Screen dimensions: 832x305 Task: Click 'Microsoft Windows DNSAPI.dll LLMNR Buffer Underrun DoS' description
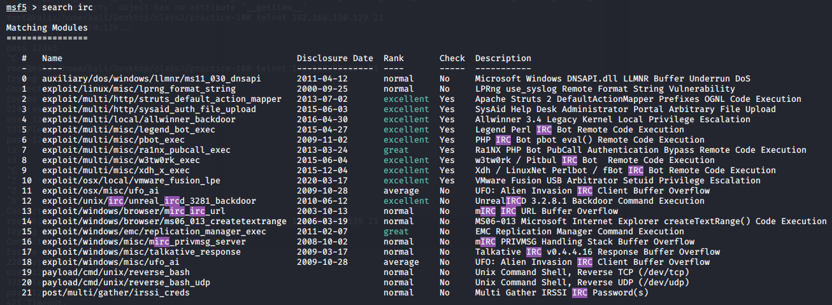pos(613,79)
